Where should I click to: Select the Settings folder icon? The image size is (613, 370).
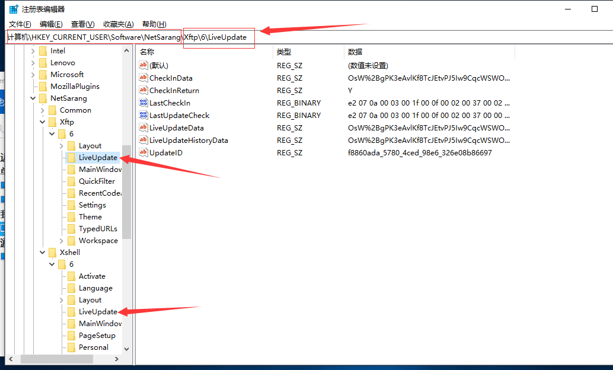coord(71,205)
